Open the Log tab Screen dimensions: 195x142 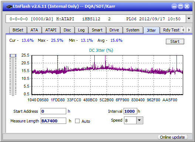click(x=81, y=30)
